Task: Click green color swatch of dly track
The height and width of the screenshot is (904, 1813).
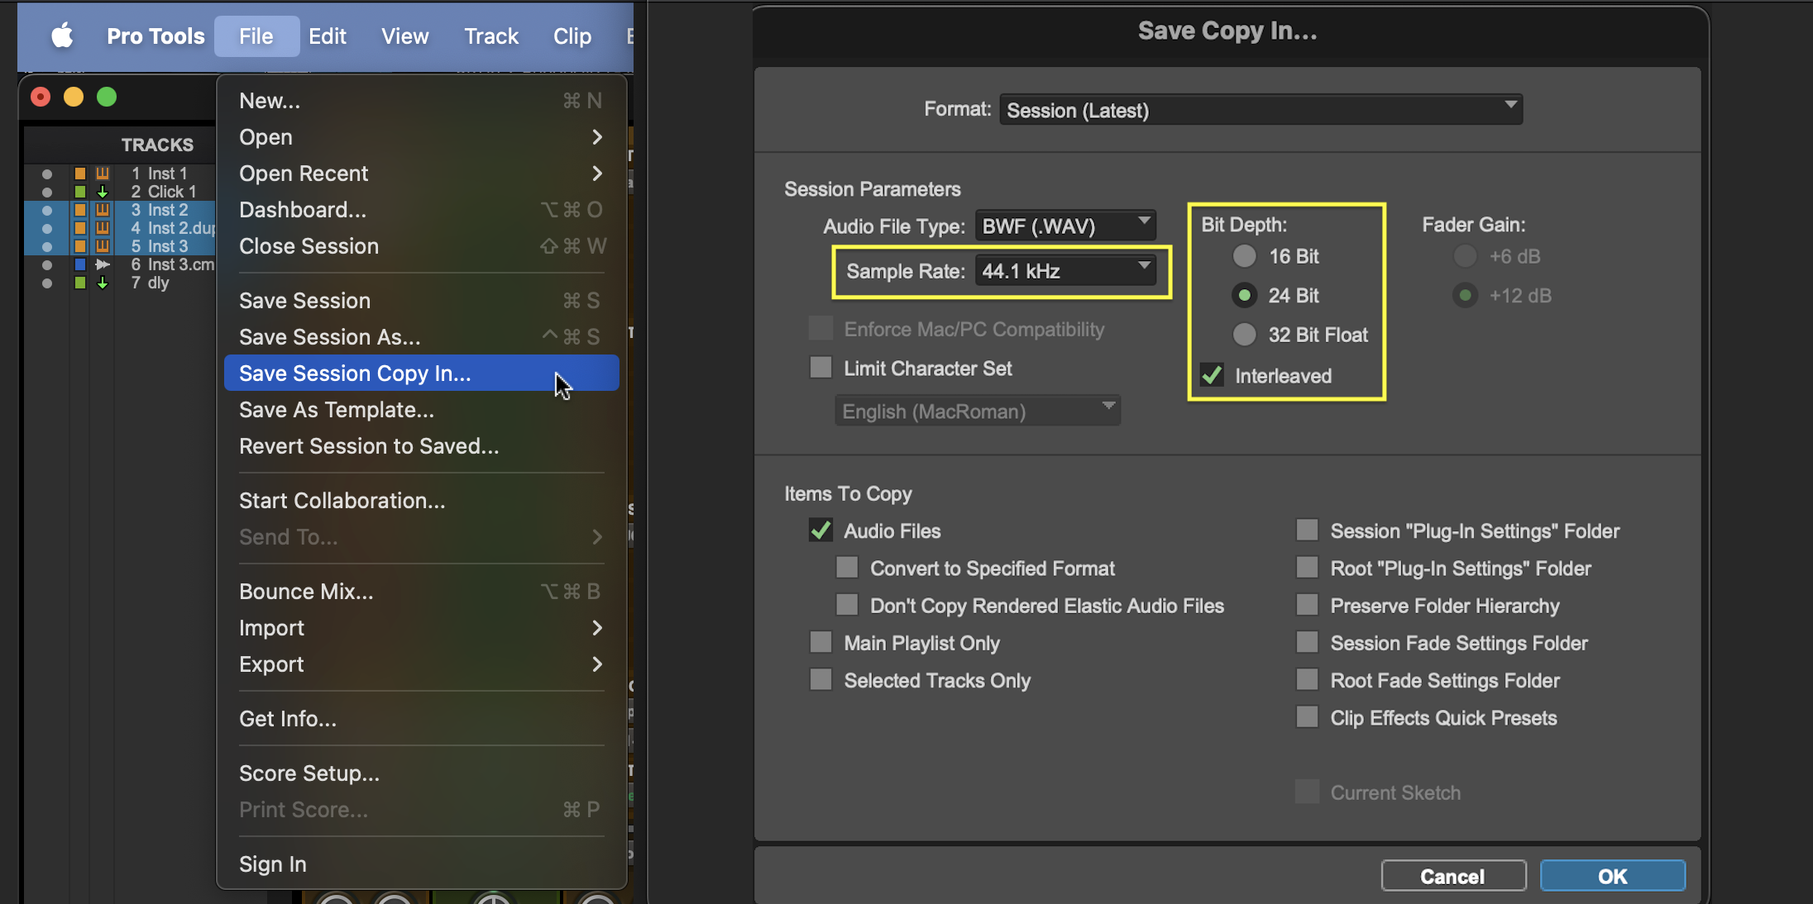Action: pyautogui.click(x=80, y=283)
